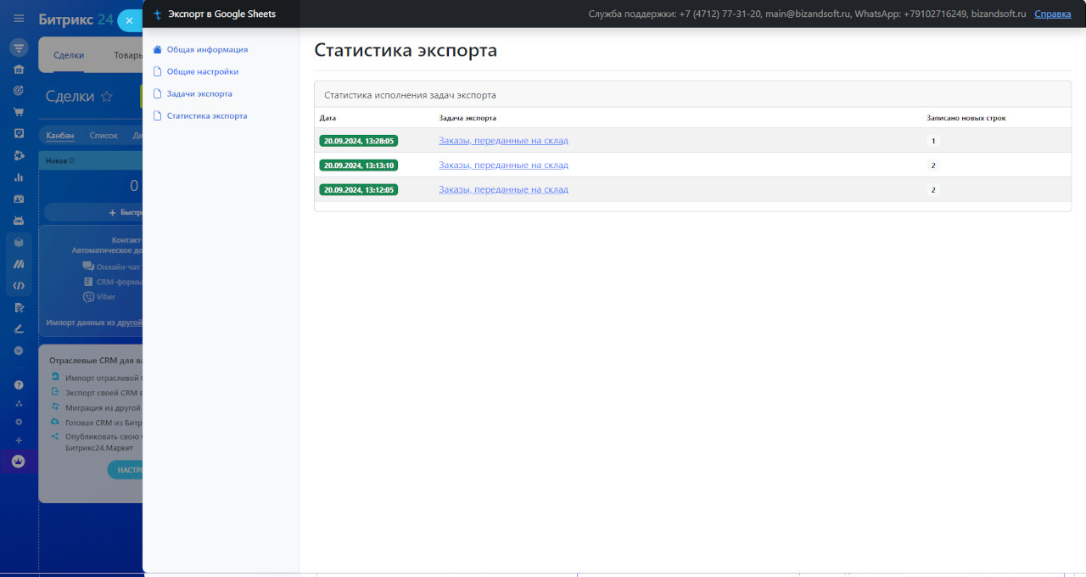Click the shopping cart sidebar icon
Image resolution: width=1086 pixels, height=577 pixels.
point(19,112)
